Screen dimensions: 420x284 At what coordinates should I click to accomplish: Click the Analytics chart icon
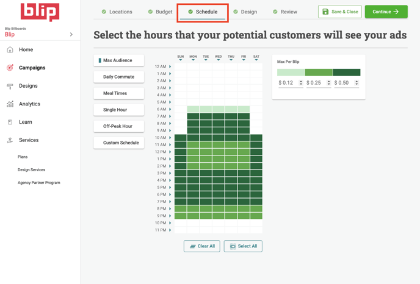point(10,104)
